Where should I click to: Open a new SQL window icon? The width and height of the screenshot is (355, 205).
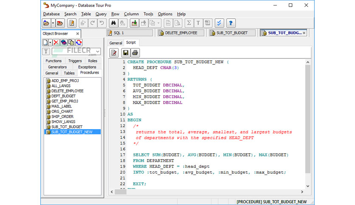pos(72,23)
